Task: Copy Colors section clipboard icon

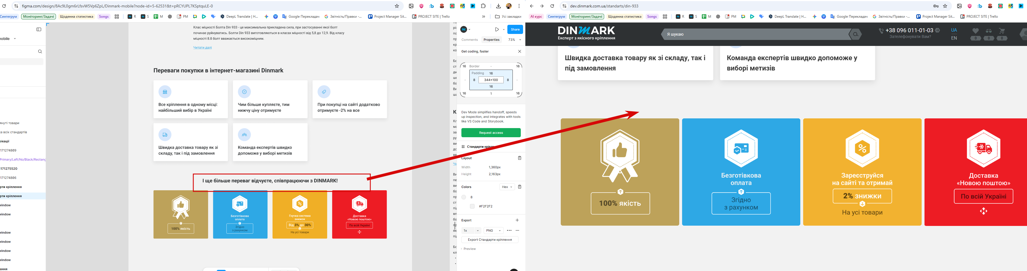Action: coord(519,187)
